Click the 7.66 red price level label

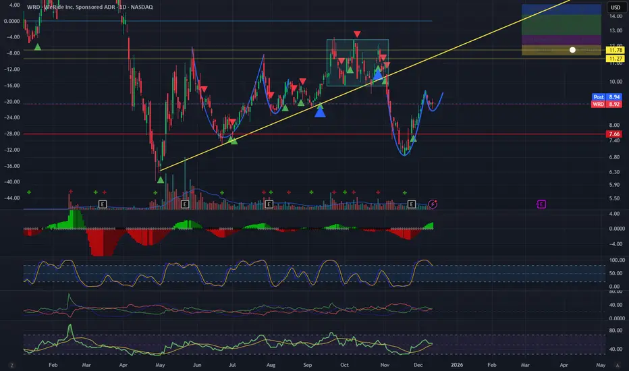coord(614,134)
